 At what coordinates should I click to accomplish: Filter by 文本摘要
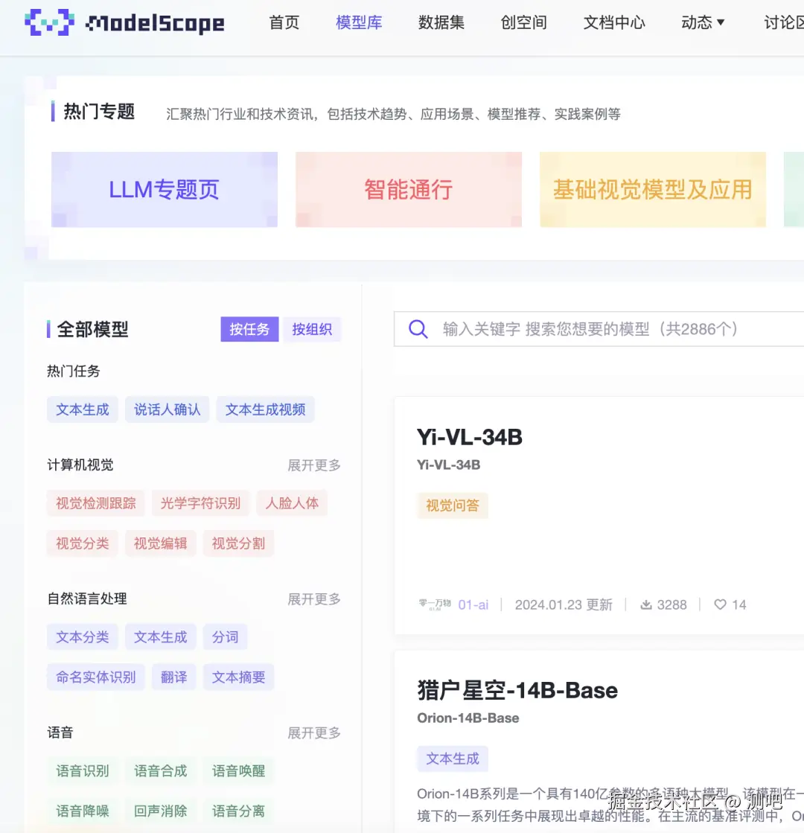(238, 677)
